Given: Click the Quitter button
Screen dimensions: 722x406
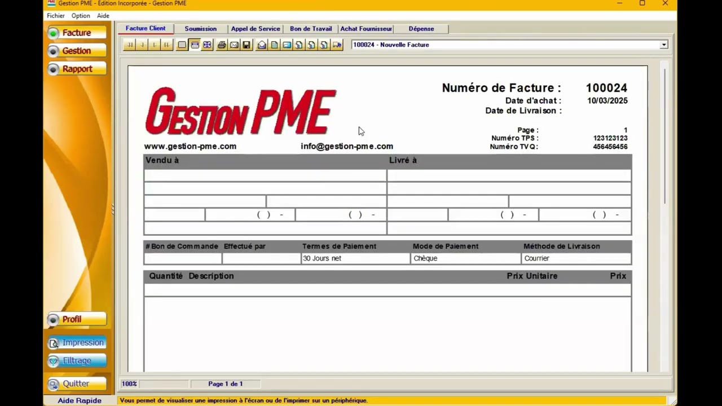Looking at the screenshot, I should point(77,384).
